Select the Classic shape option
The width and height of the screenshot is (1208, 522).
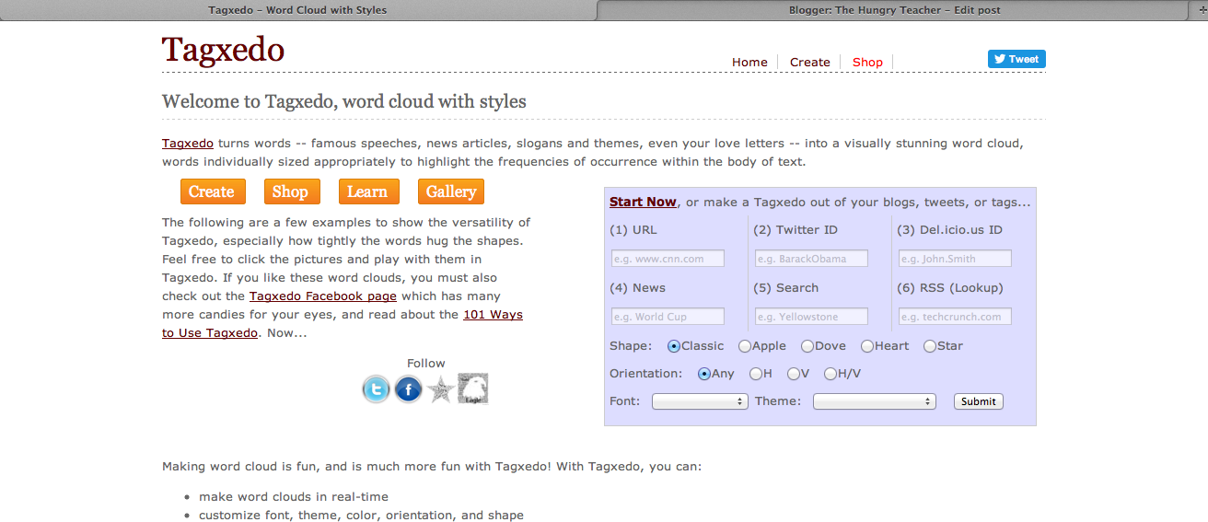(x=674, y=346)
